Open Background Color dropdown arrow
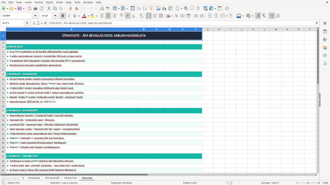The width and height of the screenshot is (330, 185). 96,16
